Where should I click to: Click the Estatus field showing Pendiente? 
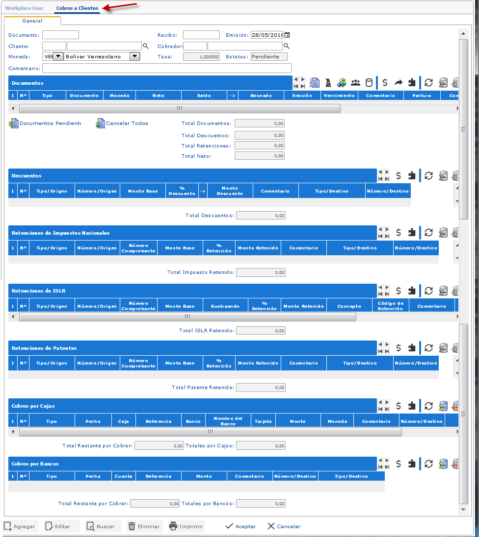coord(269,56)
